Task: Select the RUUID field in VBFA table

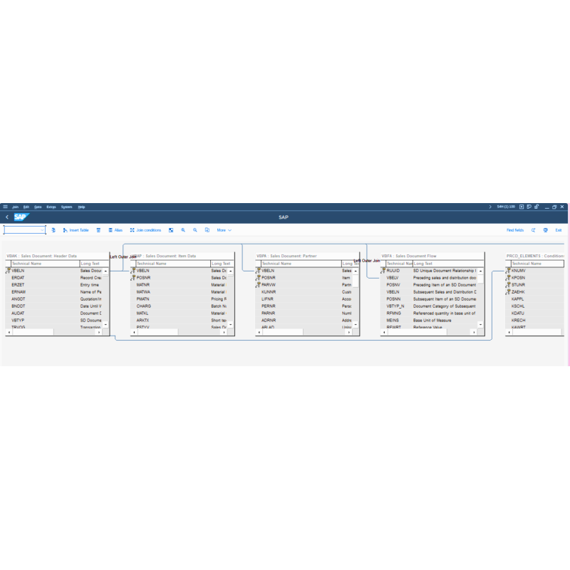Action: (393, 271)
